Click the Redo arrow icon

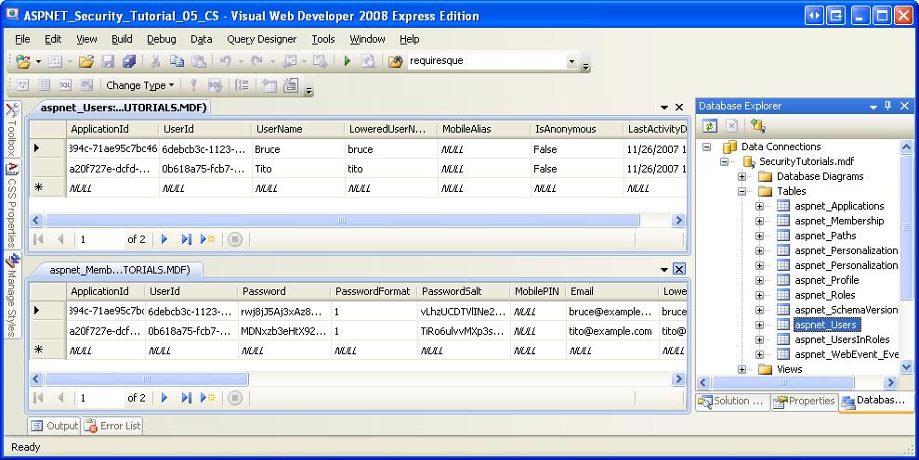[x=256, y=61]
